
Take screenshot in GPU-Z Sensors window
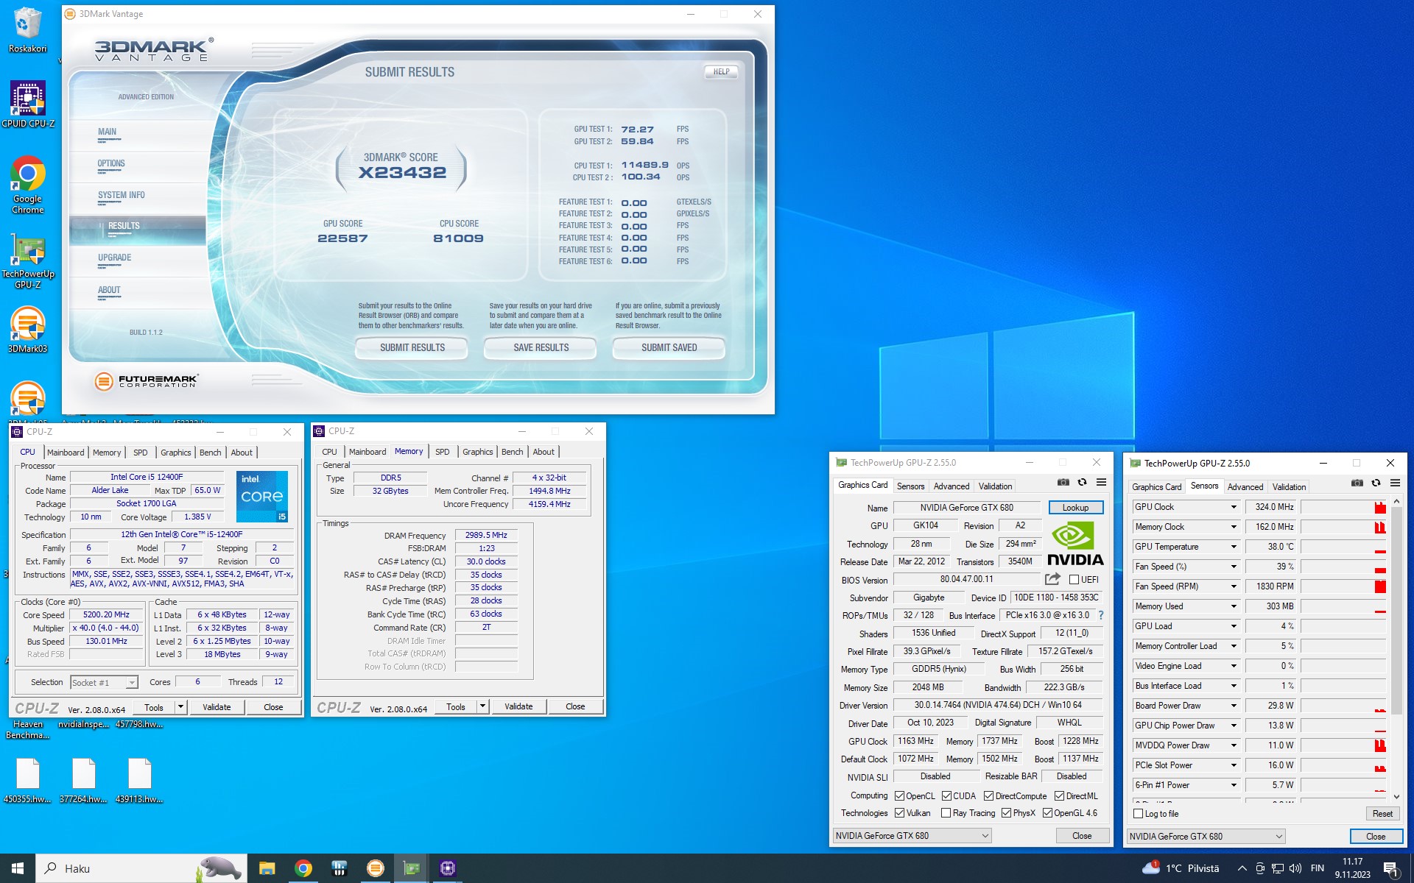pos(1357,483)
